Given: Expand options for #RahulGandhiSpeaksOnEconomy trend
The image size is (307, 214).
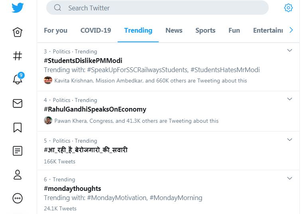Looking at the screenshot, I should tap(290, 99).
